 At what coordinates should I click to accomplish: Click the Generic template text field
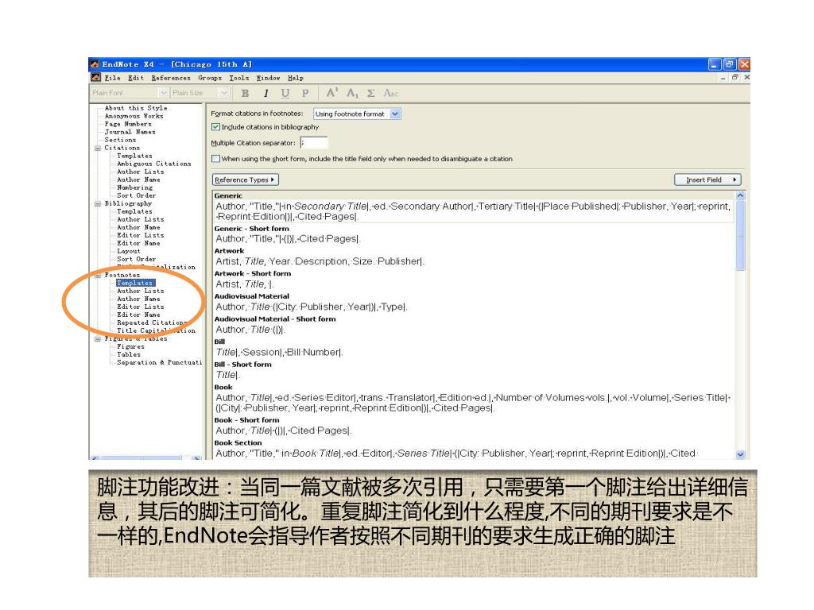point(474,211)
